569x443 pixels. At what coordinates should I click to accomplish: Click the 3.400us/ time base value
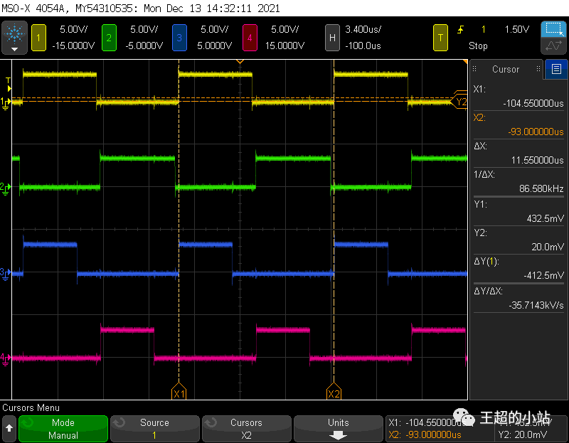pos(362,29)
